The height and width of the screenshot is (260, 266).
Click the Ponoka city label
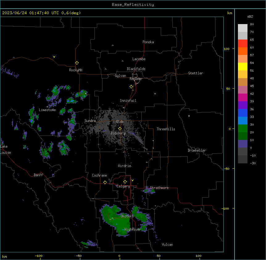(x=148, y=42)
